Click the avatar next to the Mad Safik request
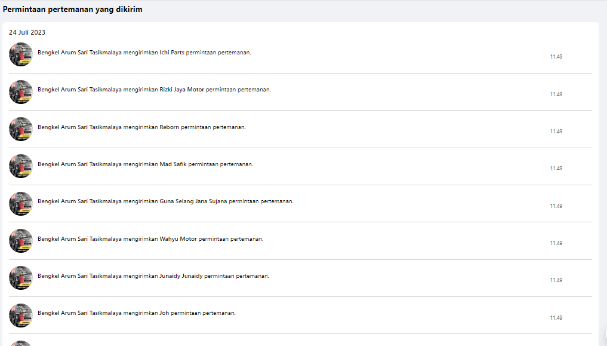This screenshot has width=607, height=346. 21,166
